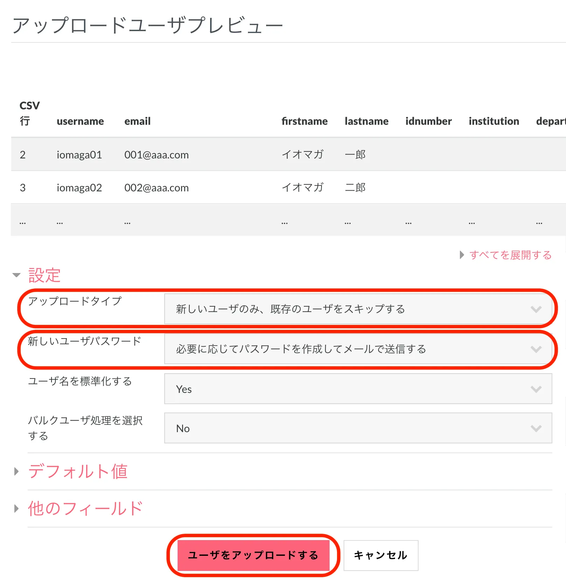Screen dimensions: 566x586
Task: Click the chevron in the Yes dropdown
Action: (x=536, y=389)
